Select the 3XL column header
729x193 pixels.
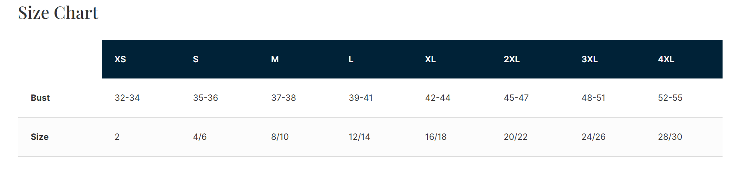tap(589, 59)
